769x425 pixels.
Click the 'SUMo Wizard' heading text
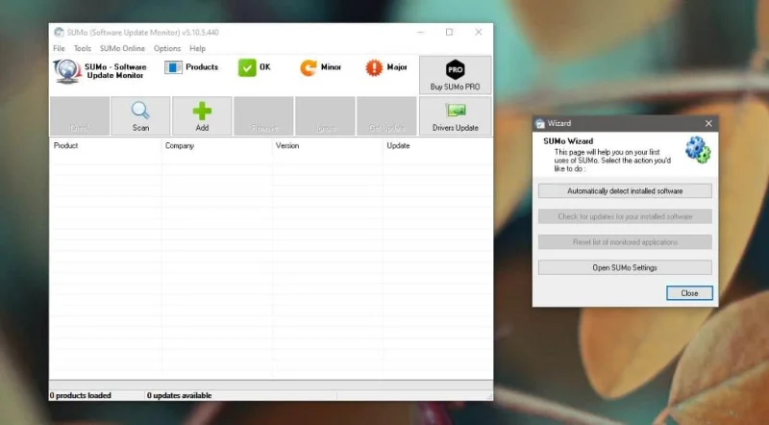[x=568, y=140]
